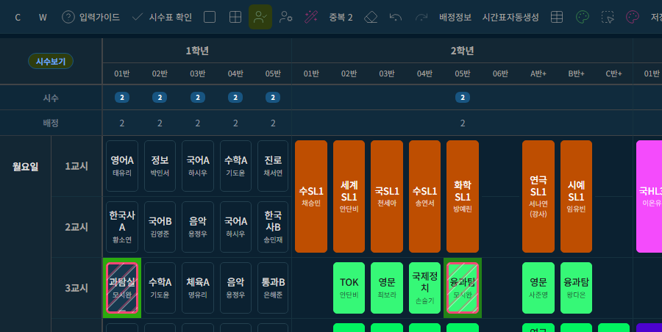Screen dimensions: 662x332
Task: Click the W button in the toolbar
Action: [43, 18]
